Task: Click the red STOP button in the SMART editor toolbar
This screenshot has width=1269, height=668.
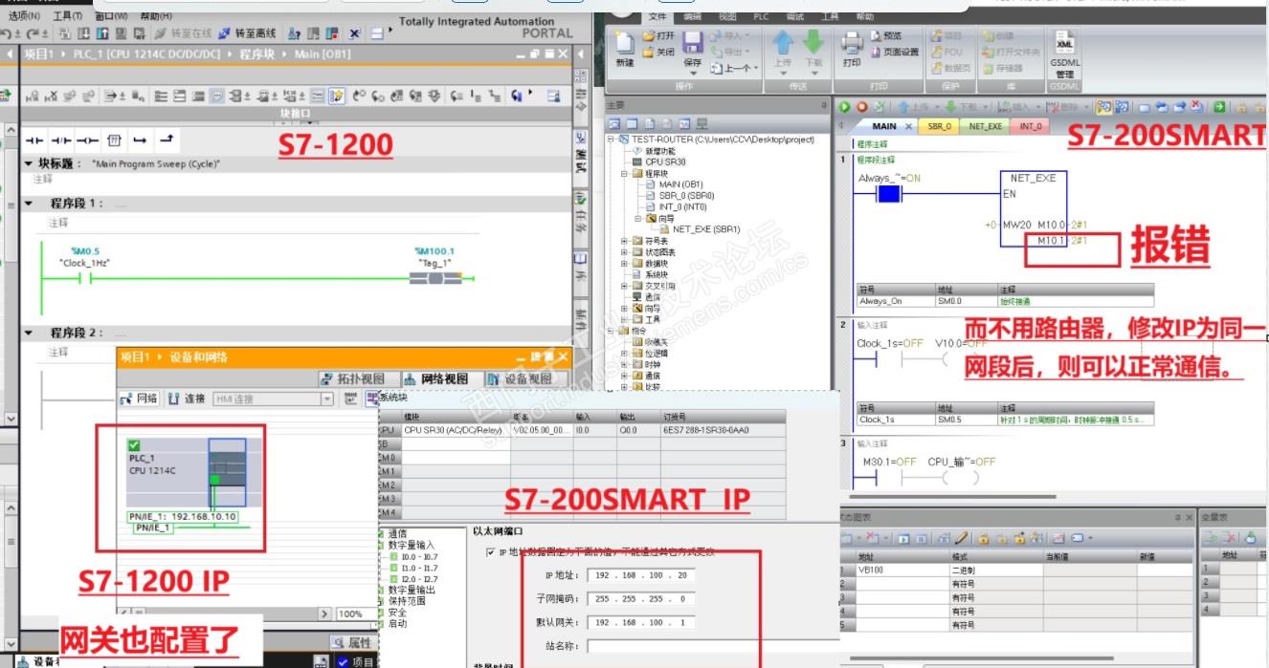Action: tap(861, 107)
